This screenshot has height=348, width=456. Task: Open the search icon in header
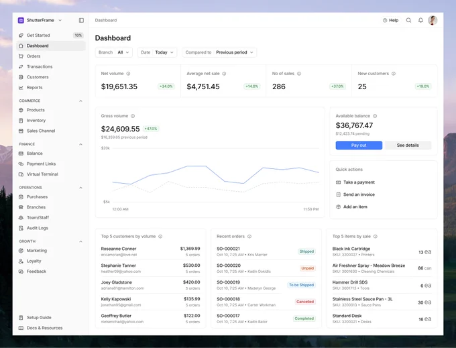[x=408, y=20]
